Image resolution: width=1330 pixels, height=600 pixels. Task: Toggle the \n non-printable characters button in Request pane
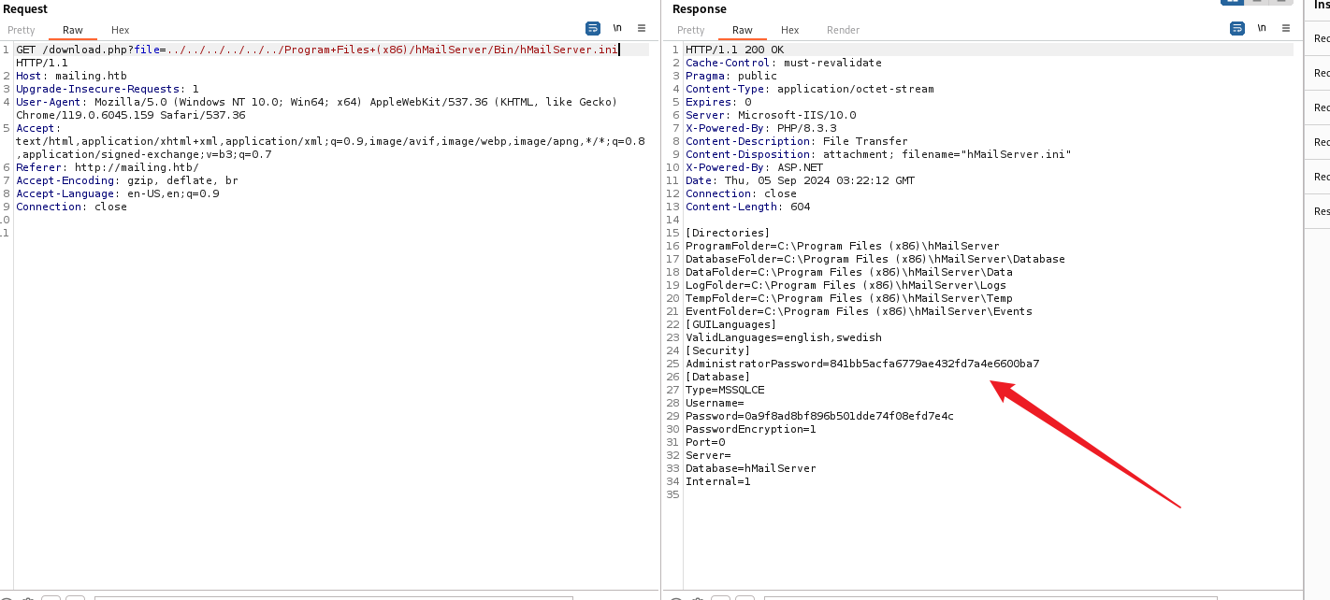coord(617,28)
